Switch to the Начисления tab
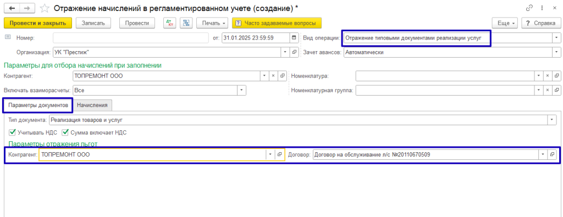 (92, 105)
